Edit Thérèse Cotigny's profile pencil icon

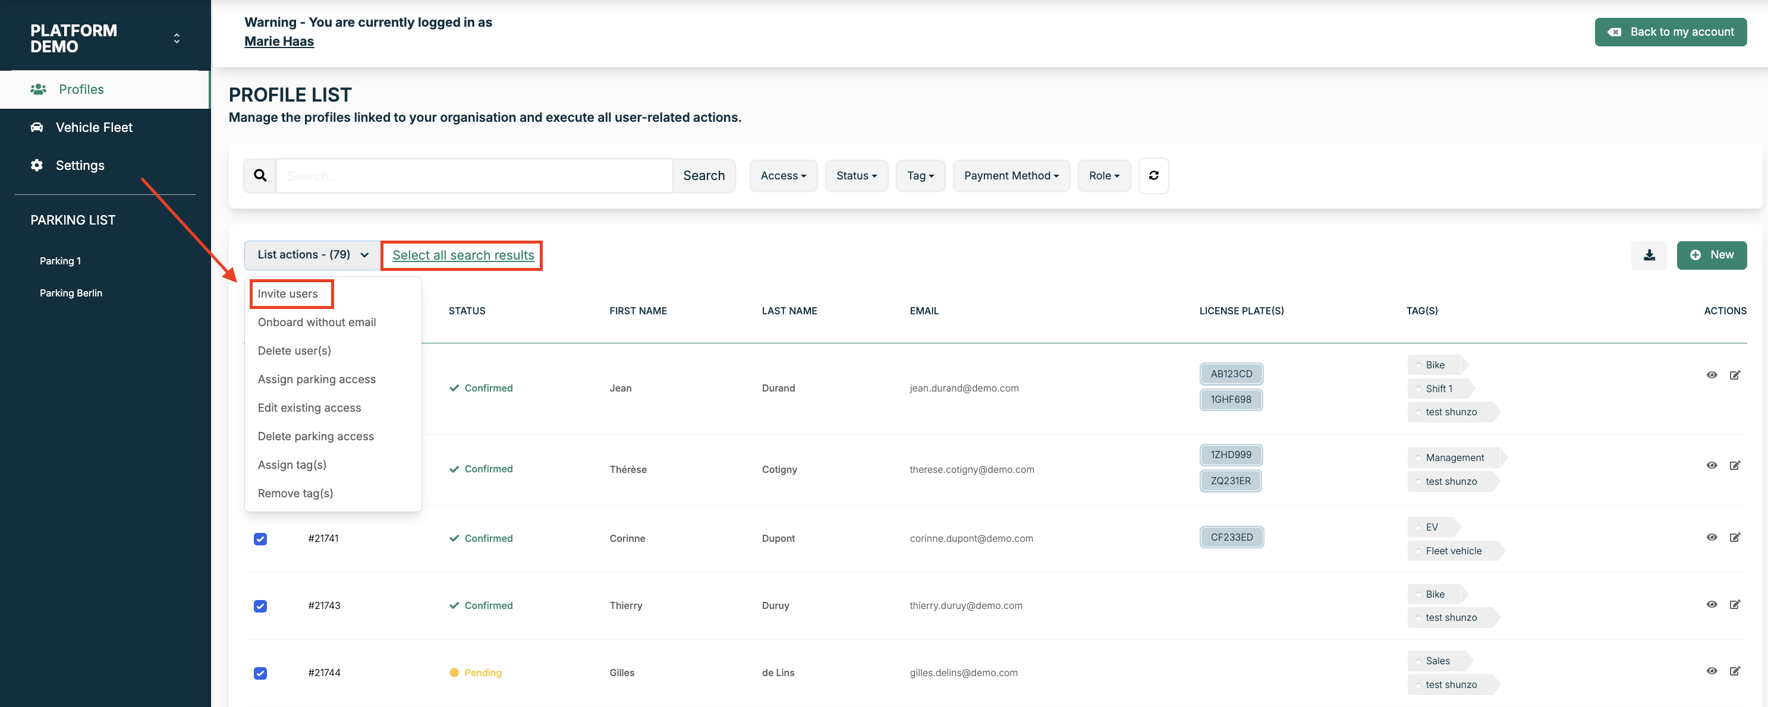click(1734, 466)
